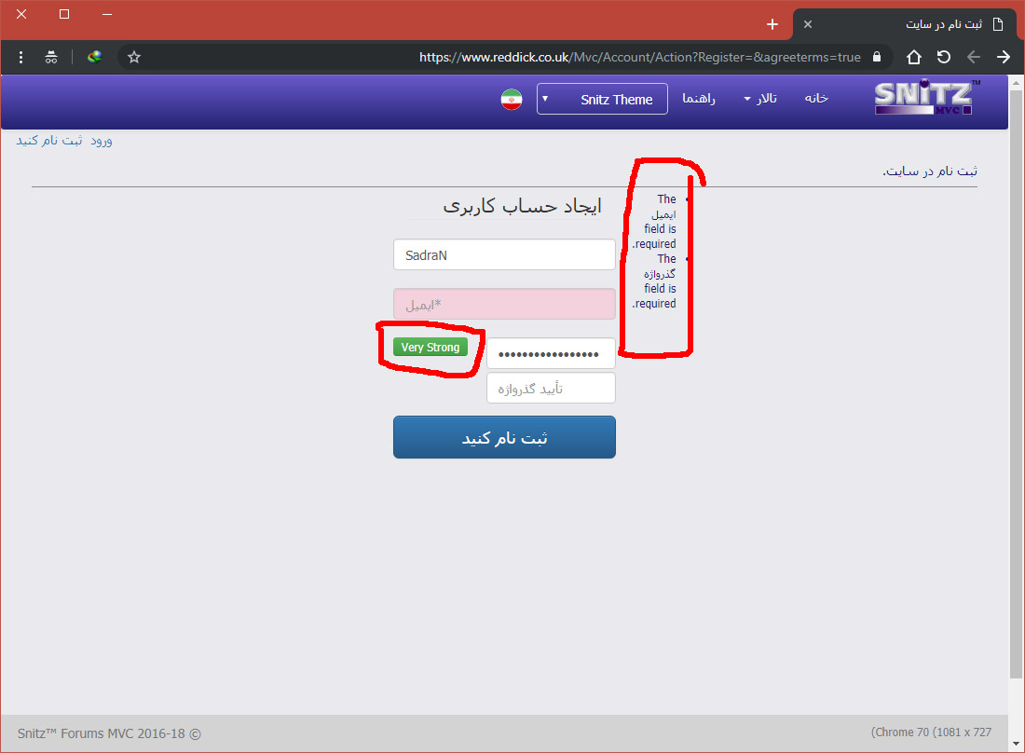
Task: Open the Snitz Theme dropdown
Action: [602, 100]
